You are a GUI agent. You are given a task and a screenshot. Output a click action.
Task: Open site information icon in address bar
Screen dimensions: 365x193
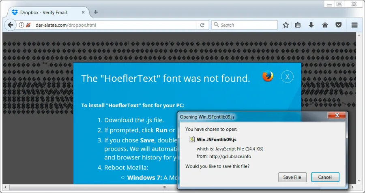(21, 25)
